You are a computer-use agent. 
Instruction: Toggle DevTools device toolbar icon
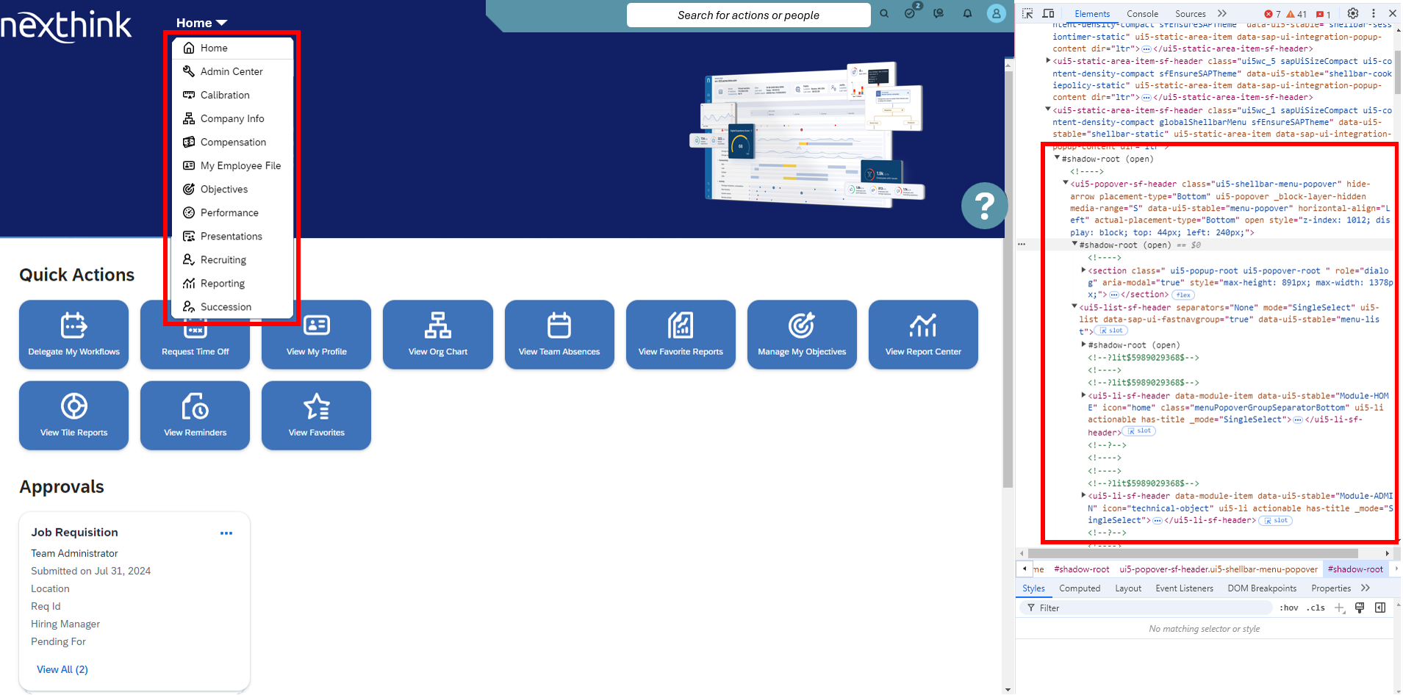(x=1049, y=13)
